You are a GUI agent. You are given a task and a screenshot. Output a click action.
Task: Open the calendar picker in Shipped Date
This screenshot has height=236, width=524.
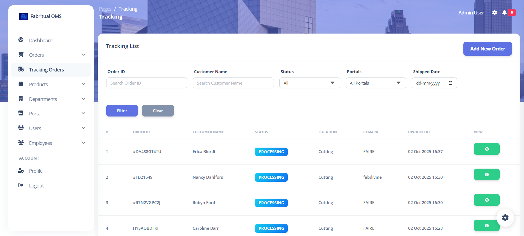tap(450, 83)
